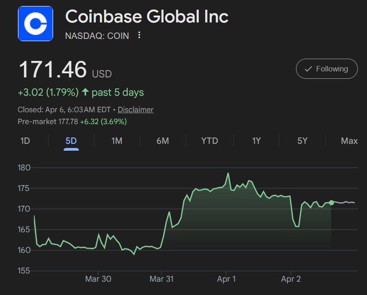Click the green upward arrow near the price change
Screen dimensions: 367x295
[85, 92]
